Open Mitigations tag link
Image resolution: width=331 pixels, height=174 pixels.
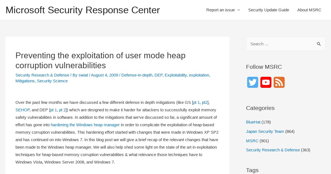[x=25, y=81]
